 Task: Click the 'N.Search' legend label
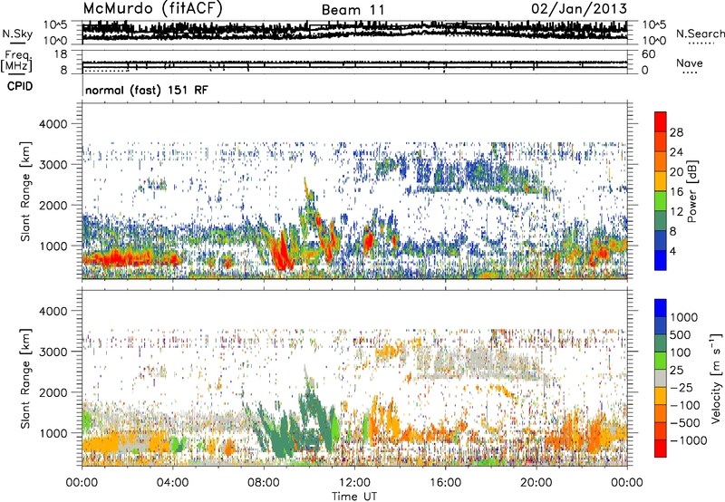tap(700, 34)
